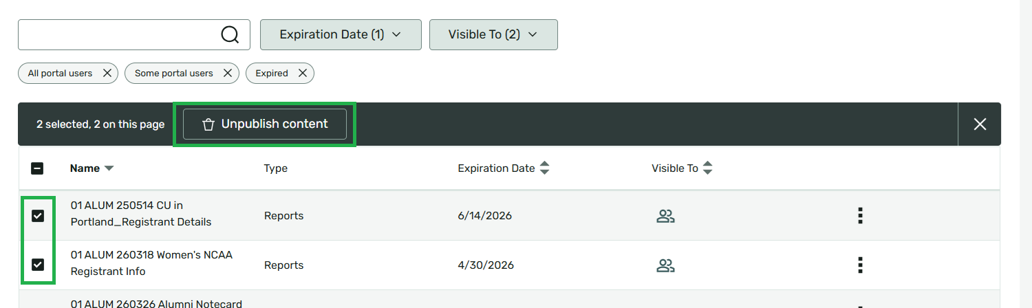1032x308 pixels.
Task: Open the Expiration Date (1) filter dropdown
Action: point(341,34)
